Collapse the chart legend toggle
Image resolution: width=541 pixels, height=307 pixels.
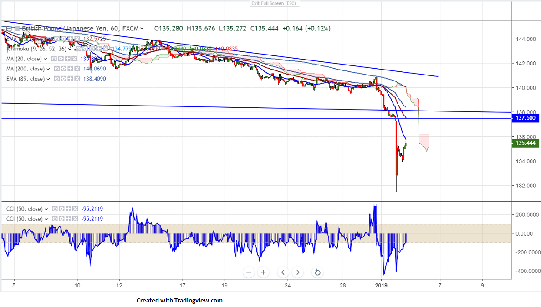(9, 28)
